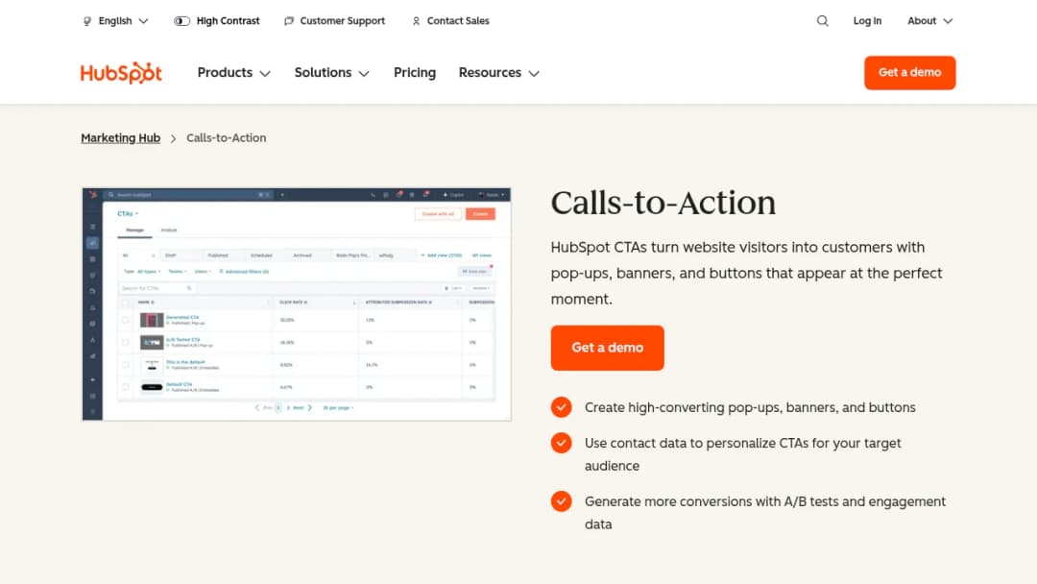
Task: Click Get a demo below the description
Action: click(x=607, y=347)
